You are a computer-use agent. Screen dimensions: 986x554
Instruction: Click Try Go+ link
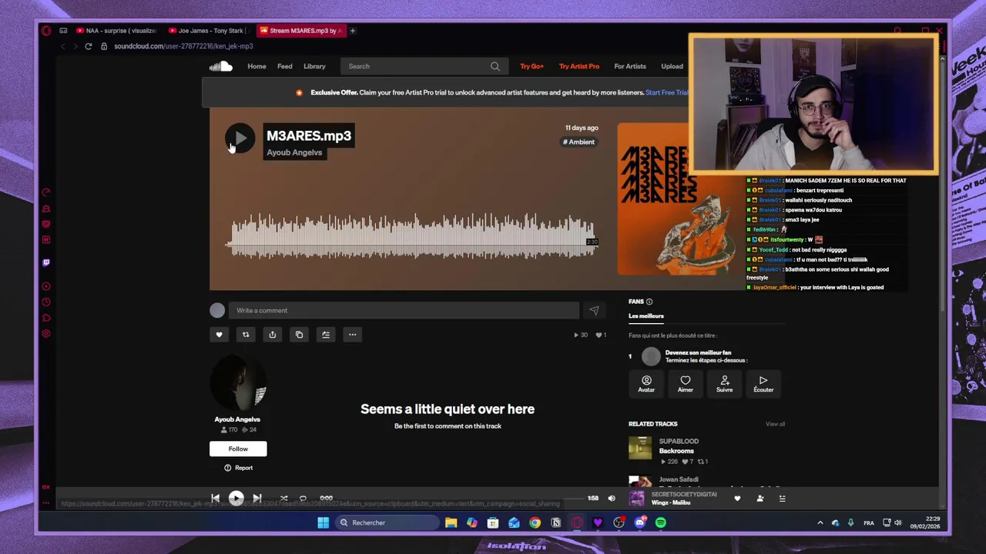point(532,66)
